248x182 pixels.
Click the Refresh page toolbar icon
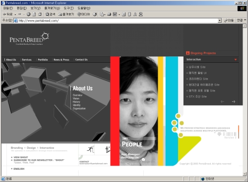click(34, 14)
